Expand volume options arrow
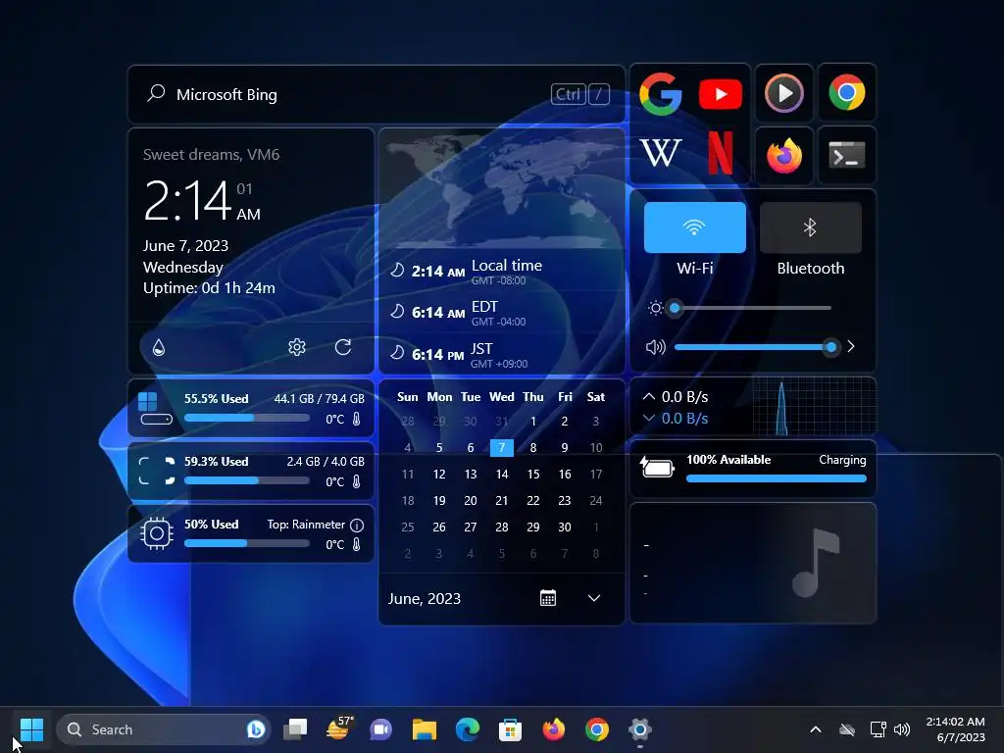The height and width of the screenshot is (753, 1004). click(x=851, y=346)
